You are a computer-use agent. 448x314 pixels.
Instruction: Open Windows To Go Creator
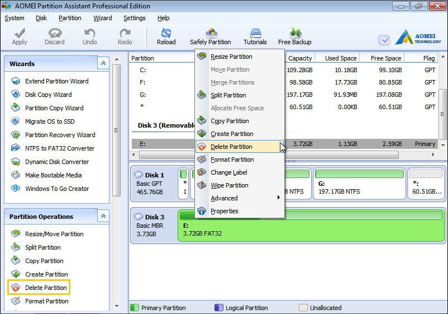pyautogui.click(x=50, y=189)
